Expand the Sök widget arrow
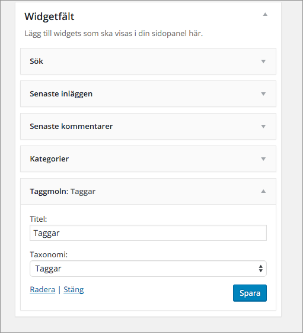Viewport: 303px width, 333px height. click(263, 62)
